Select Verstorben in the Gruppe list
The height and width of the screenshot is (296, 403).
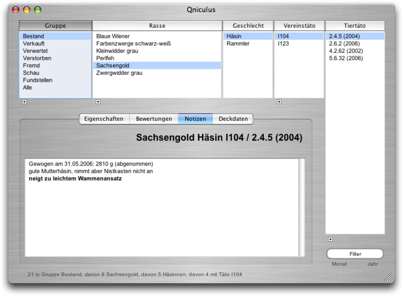(x=55, y=58)
